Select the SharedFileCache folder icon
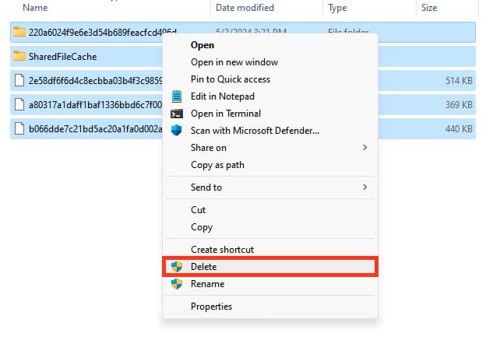 point(19,56)
